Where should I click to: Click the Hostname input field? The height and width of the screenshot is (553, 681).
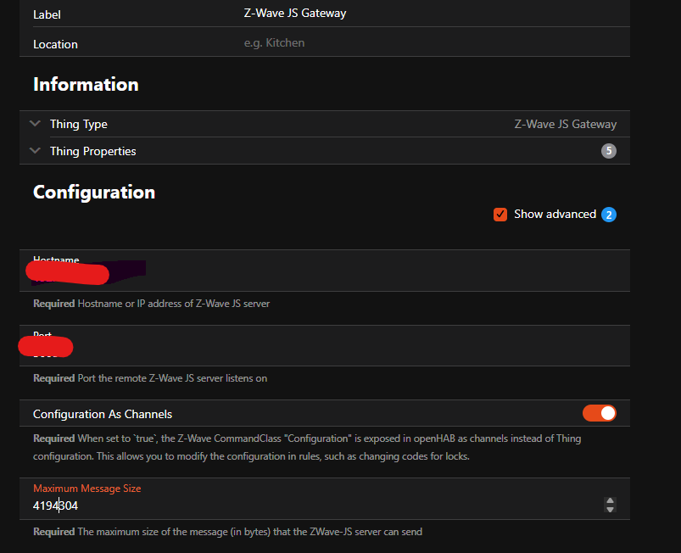[x=325, y=271]
